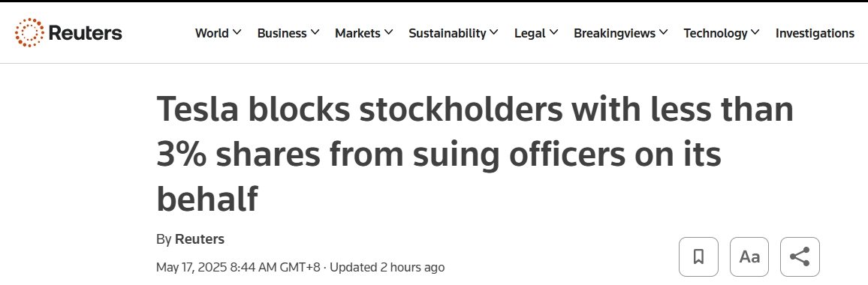Expand the Breakingviews dropdown chevron

point(663,33)
